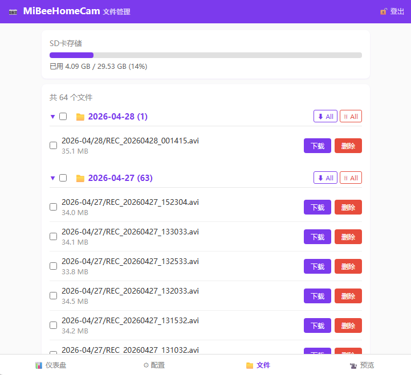The height and width of the screenshot is (375, 411).
Task: Click the 34.5 MB file size
Action: 75,302
